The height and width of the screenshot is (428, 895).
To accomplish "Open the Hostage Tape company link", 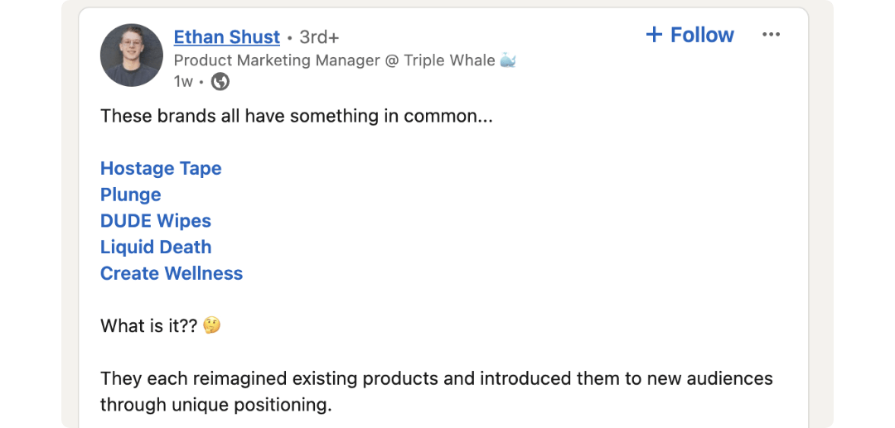I will click(161, 168).
